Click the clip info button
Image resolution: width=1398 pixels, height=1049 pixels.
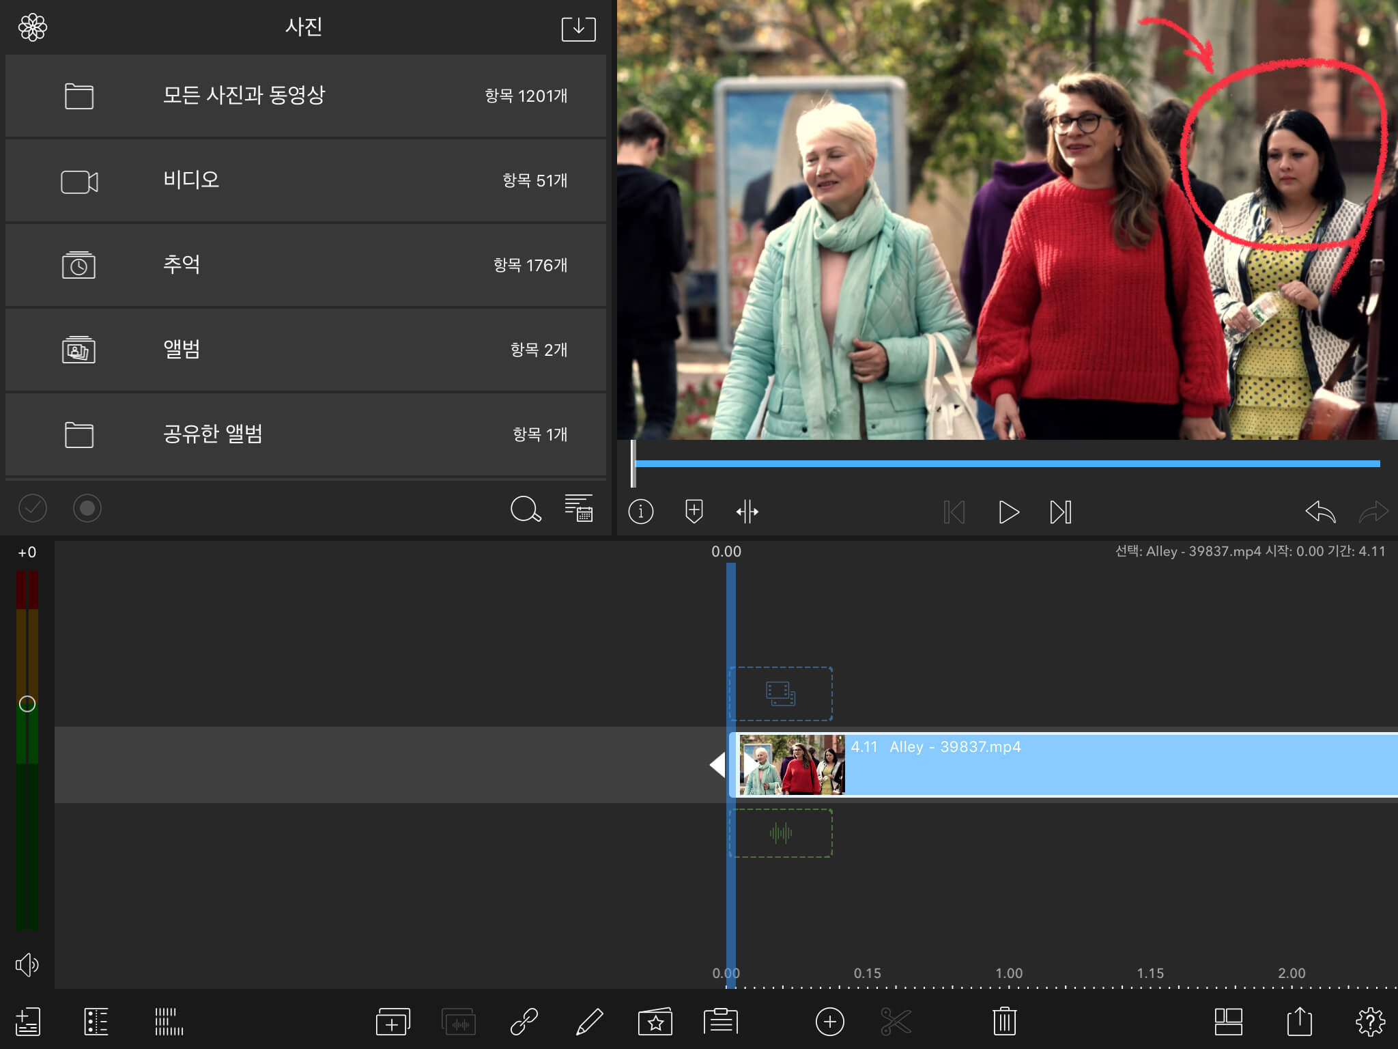click(640, 512)
